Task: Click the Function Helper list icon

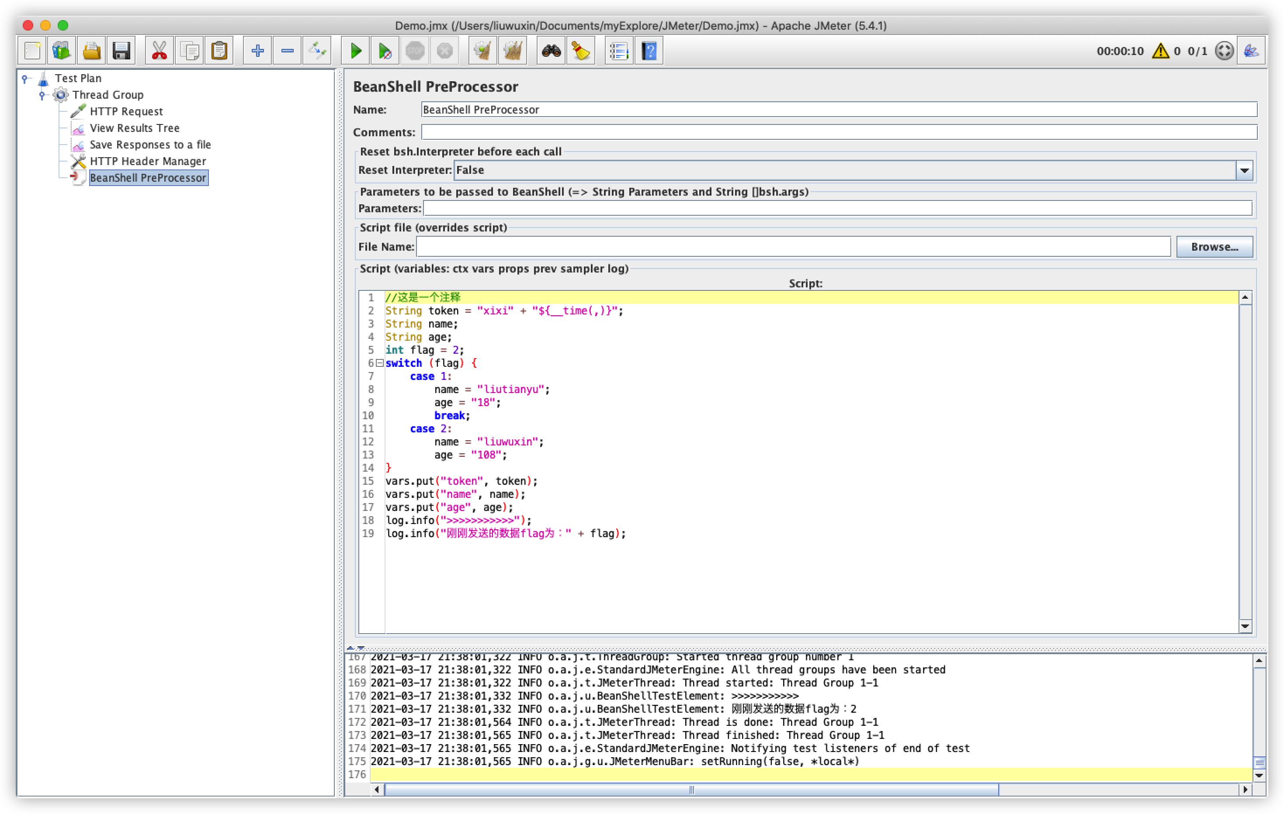Action: click(618, 51)
